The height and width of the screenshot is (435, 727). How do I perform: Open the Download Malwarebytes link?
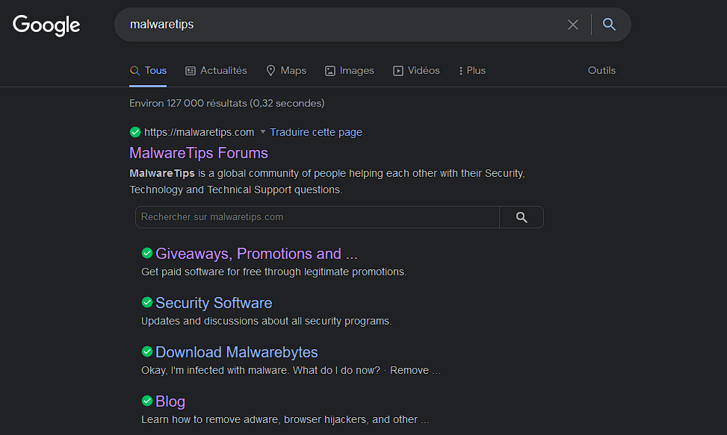coord(236,352)
